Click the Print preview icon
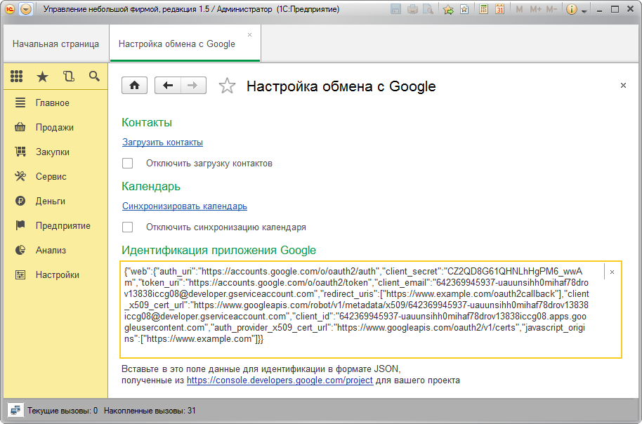The width and height of the screenshot is (642, 424). point(428,9)
